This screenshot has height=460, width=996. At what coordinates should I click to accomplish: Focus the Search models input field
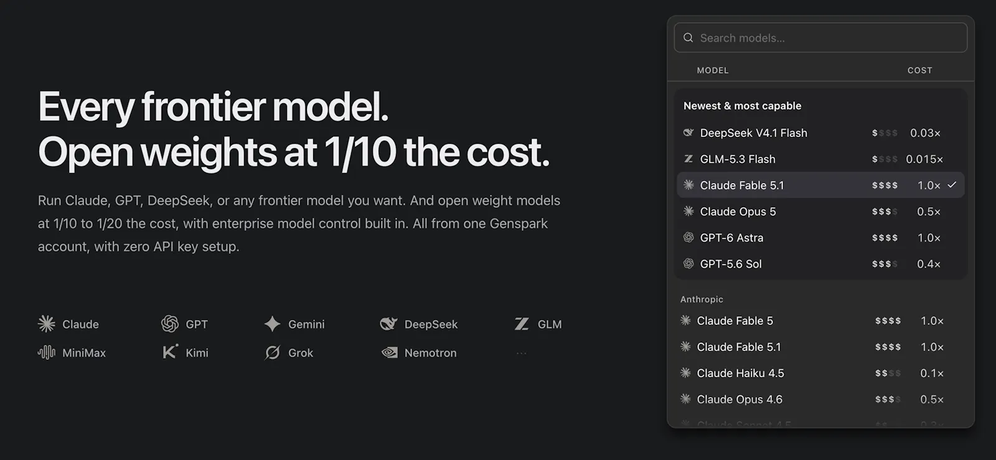[820, 37]
